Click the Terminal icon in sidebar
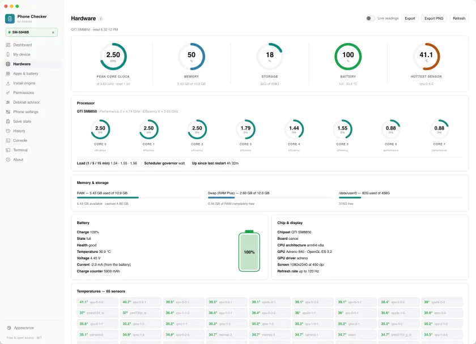 click(8, 150)
